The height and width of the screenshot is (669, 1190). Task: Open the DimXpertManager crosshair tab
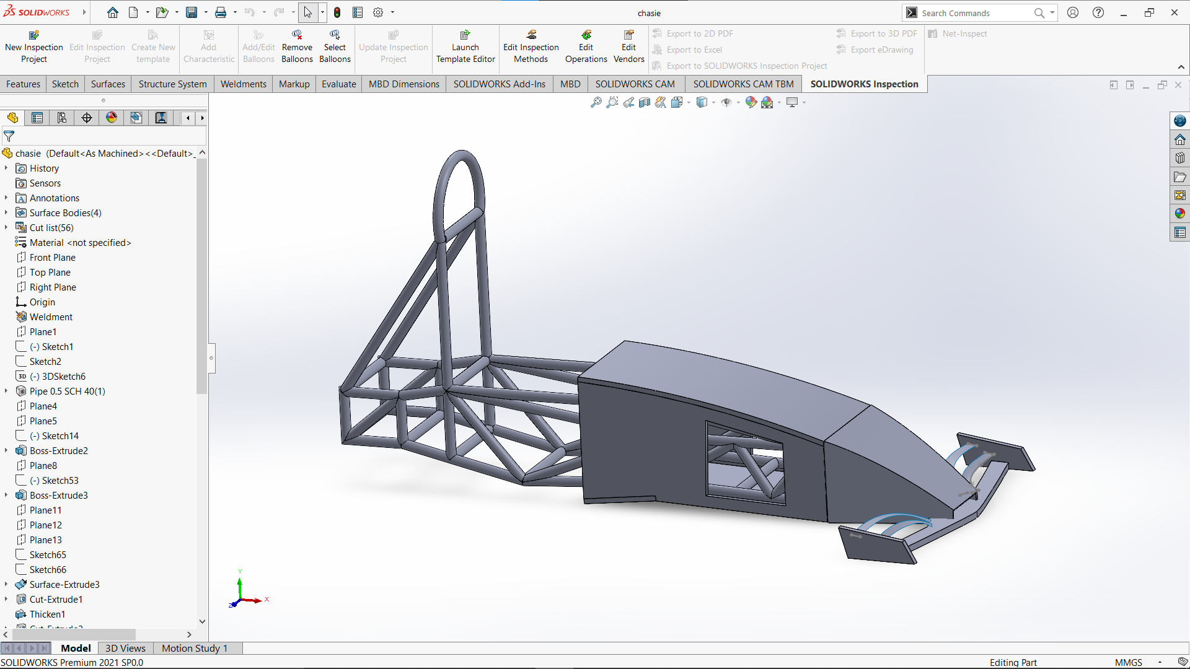coord(87,118)
